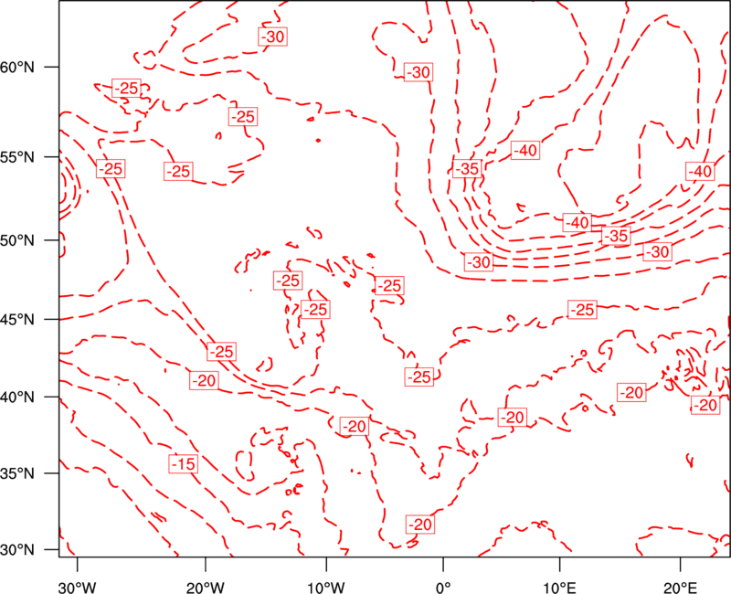Viewport: 731px width, 594px height.
Task: Select the lowest -20 contour label near 30°N
Action: (420, 525)
